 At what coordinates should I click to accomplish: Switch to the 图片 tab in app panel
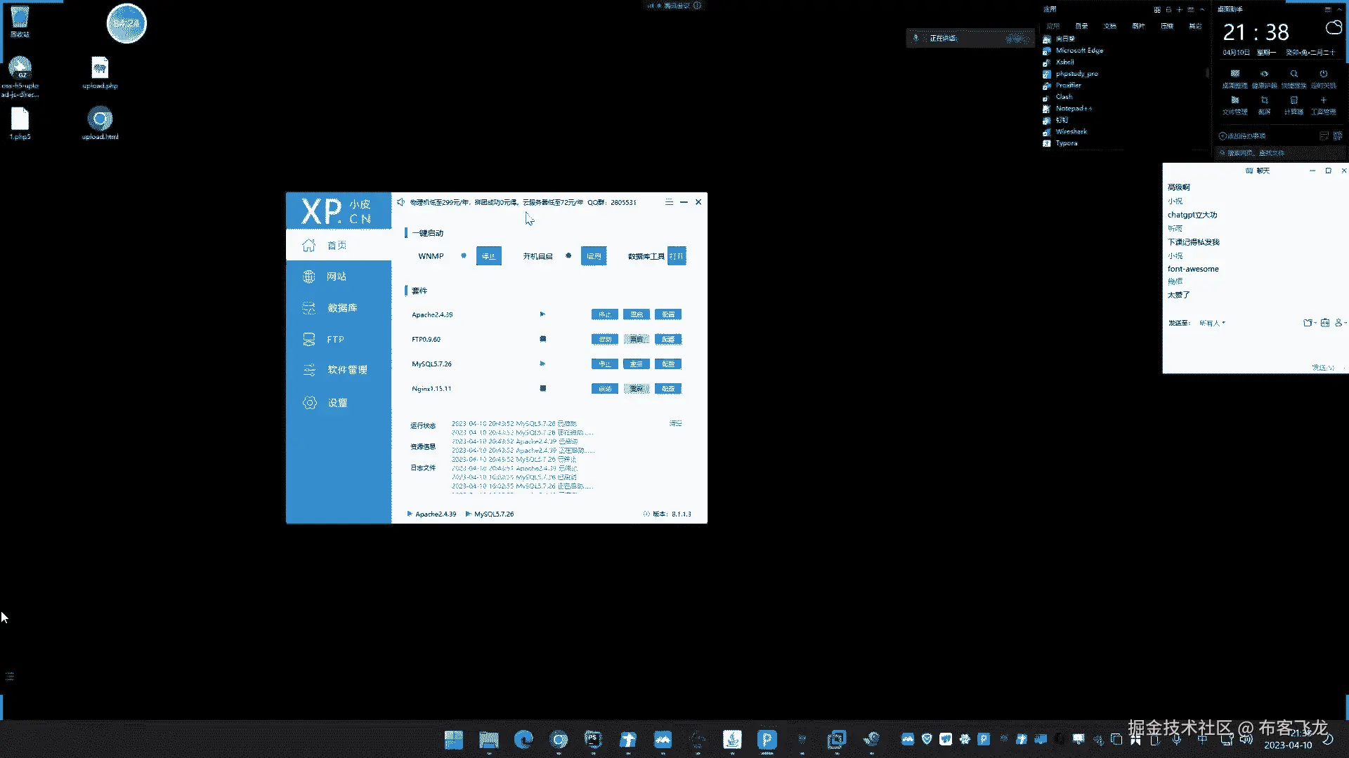point(1138,26)
